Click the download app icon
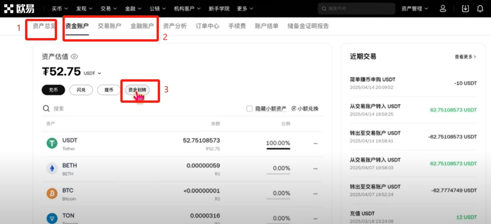Image resolution: width=491 pixels, height=224 pixels. point(465,8)
